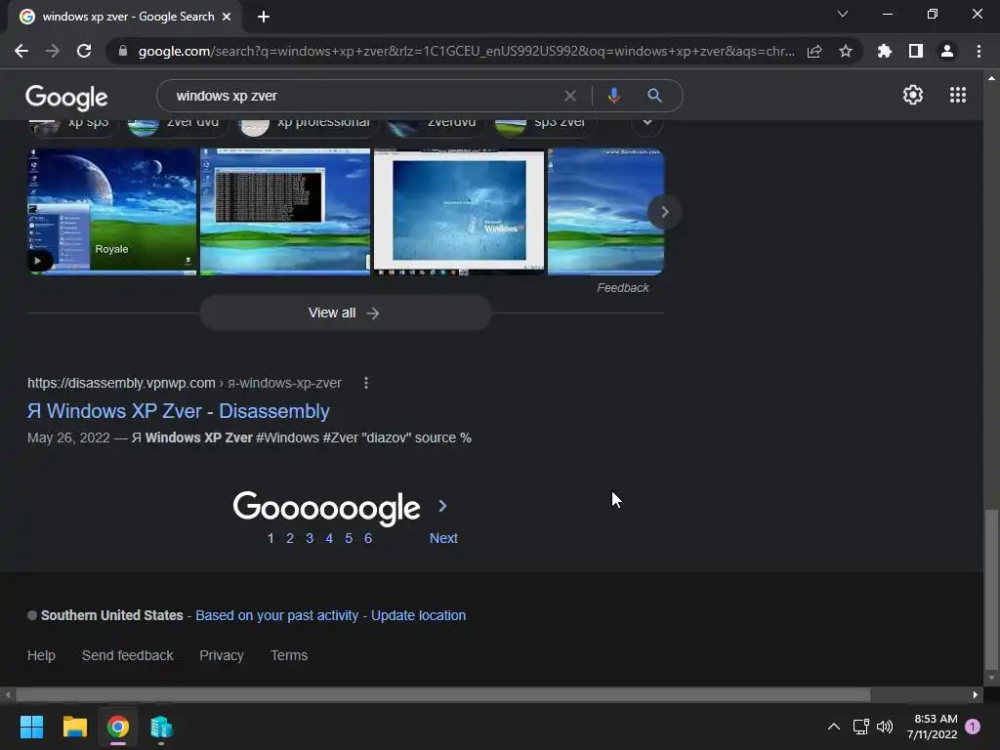
Task: Open Chrome's three-dot menu
Action: coord(979,51)
